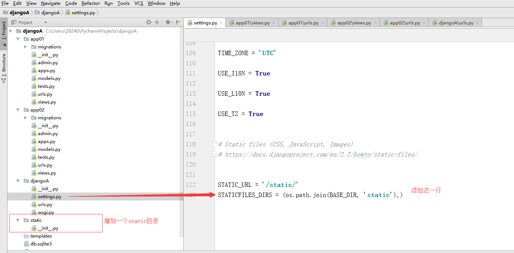This screenshot has height=253, width=514.
Task: Click djangoA root in breadcrumb bar
Action: coord(16,12)
